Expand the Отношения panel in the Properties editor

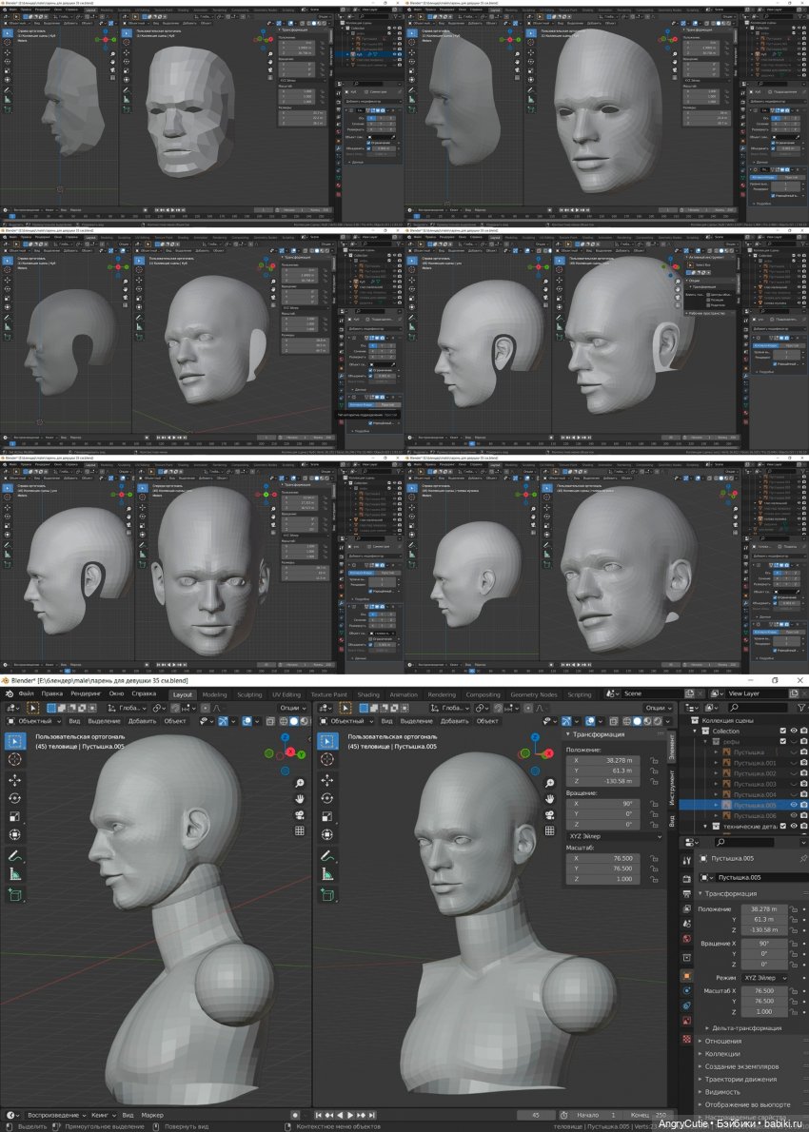point(723,1041)
